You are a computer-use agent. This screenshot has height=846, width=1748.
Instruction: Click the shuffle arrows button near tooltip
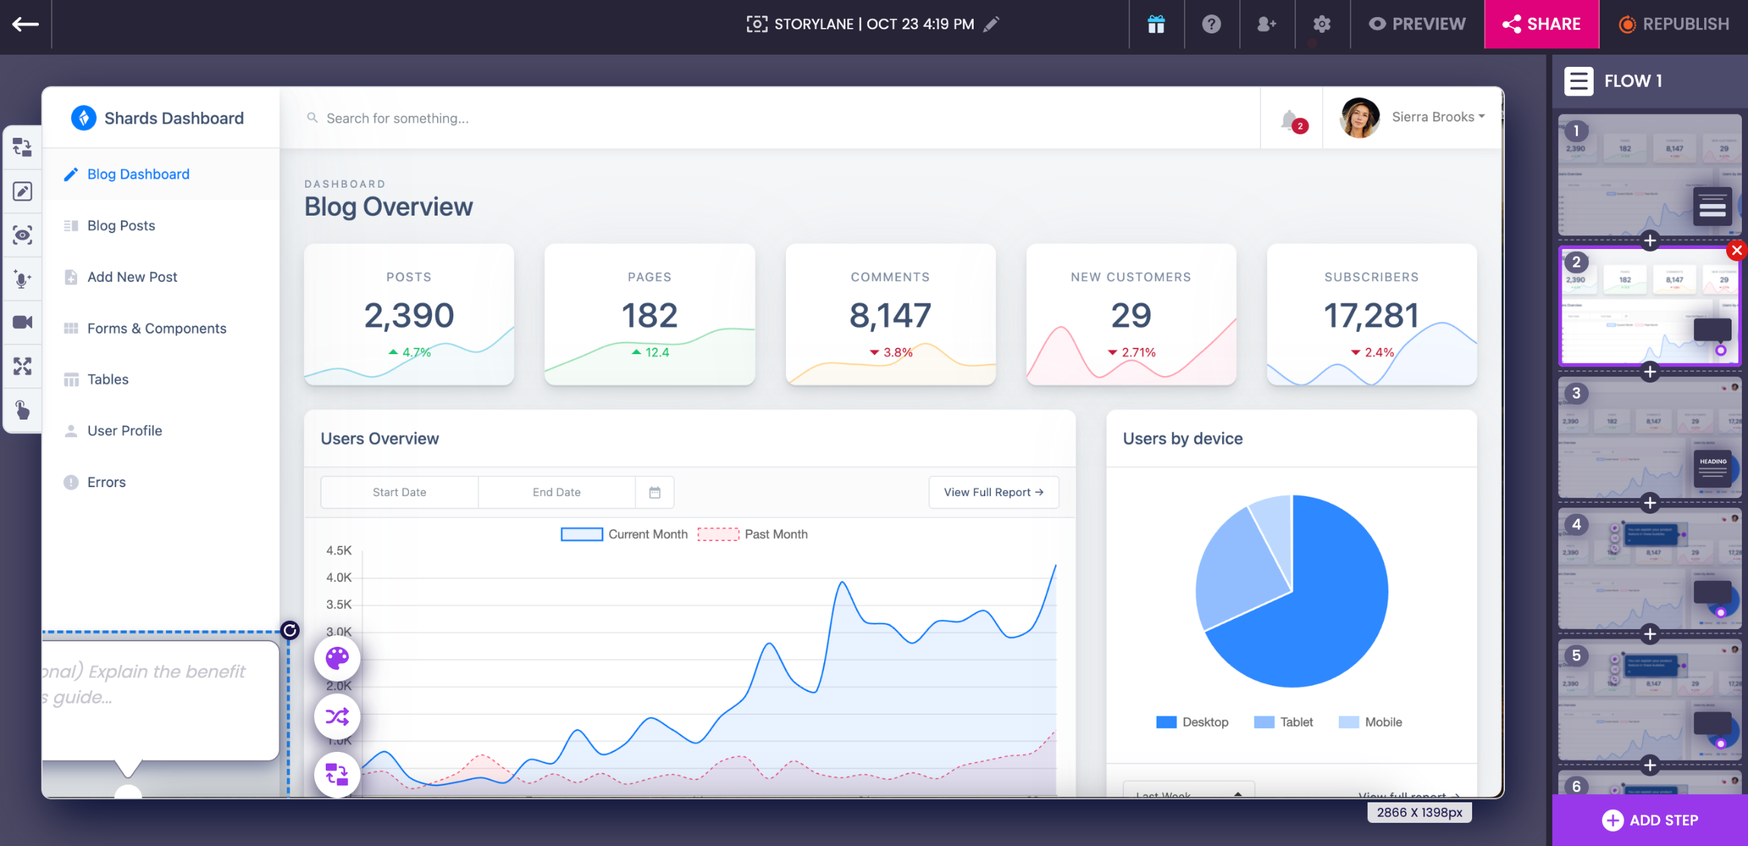click(x=337, y=716)
